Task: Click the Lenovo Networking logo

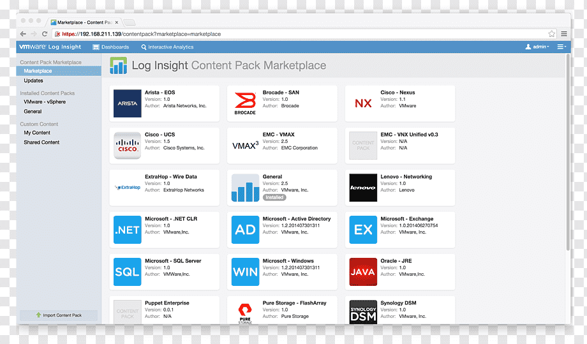Action: (x=363, y=188)
